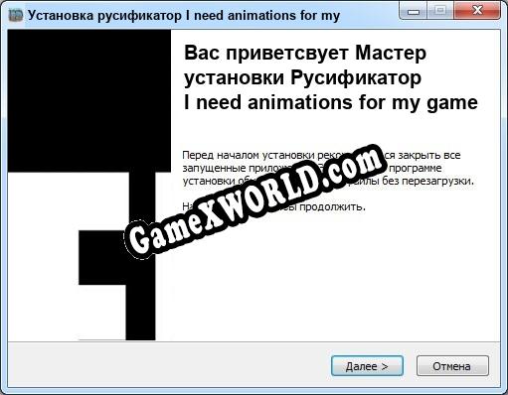Click the heading 'Вас приветсвует Мастер'
The width and height of the screenshot is (508, 395).
click(305, 53)
